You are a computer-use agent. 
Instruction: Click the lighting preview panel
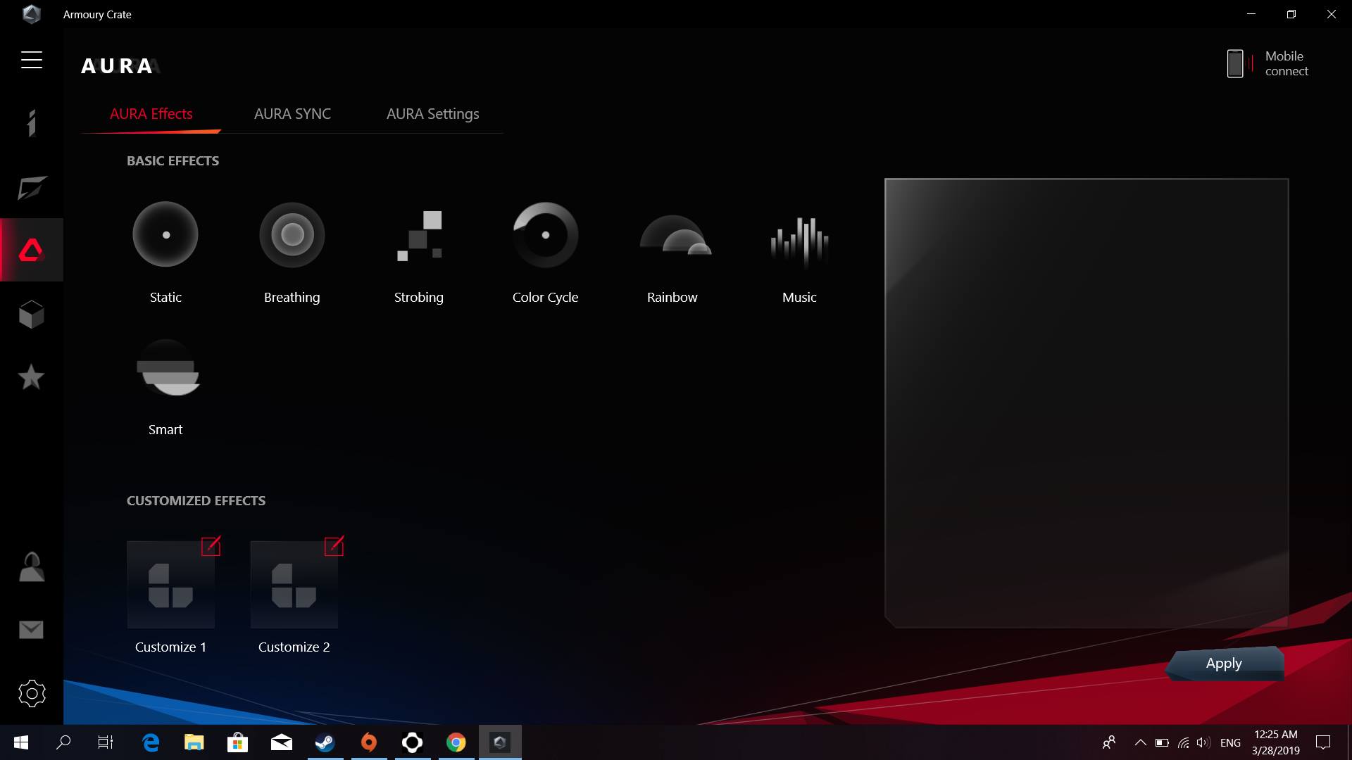point(1087,403)
